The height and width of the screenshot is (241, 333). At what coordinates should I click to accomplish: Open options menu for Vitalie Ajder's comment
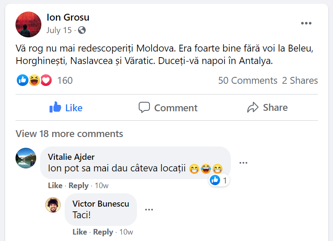[x=243, y=163]
